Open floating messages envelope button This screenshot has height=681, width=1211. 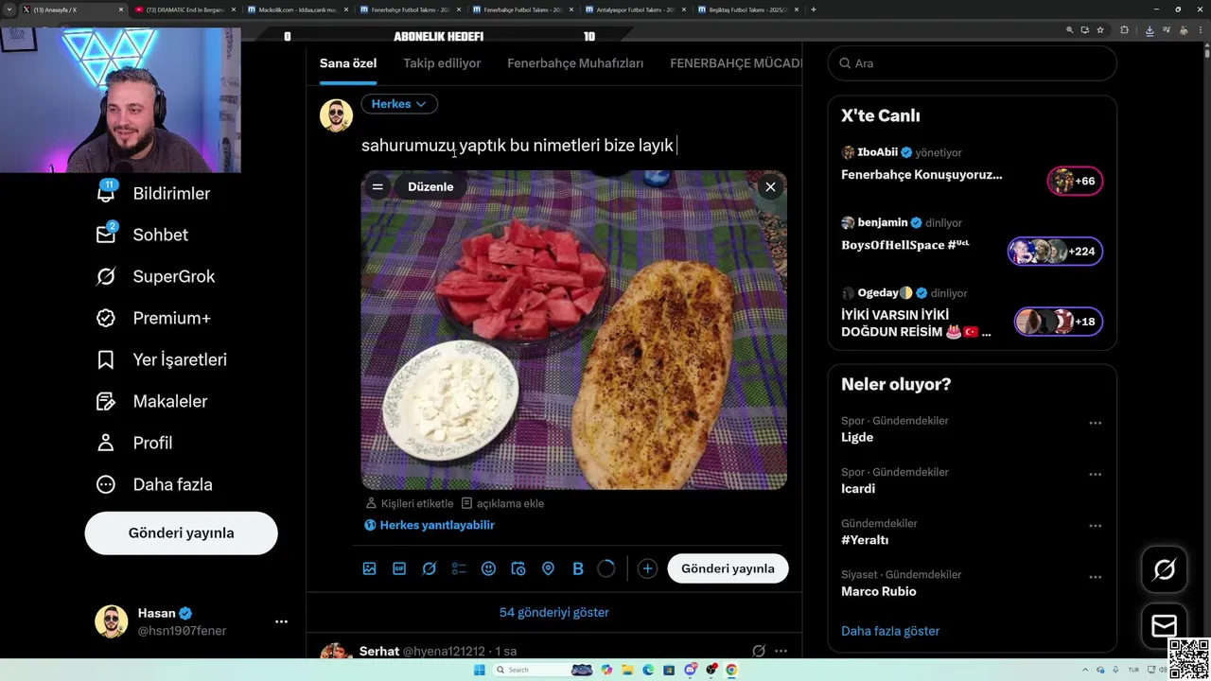tap(1165, 626)
